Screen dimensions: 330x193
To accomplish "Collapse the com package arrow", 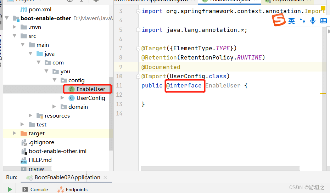I will (x=39, y=62).
